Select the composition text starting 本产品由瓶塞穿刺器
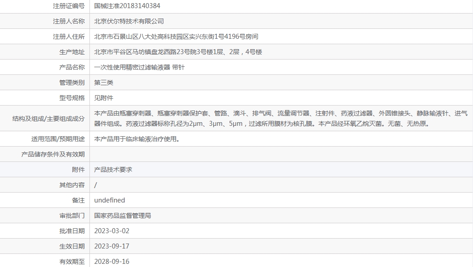The height and width of the screenshot is (267, 473). [281, 119]
